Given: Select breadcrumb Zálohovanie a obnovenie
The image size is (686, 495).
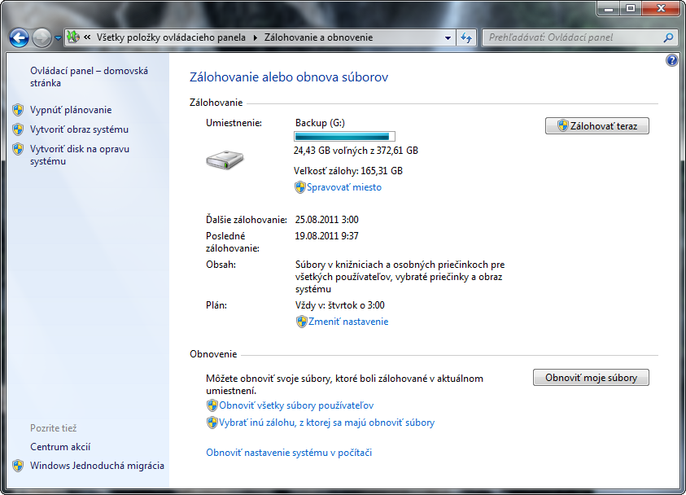Looking at the screenshot, I should pyautogui.click(x=318, y=37).
